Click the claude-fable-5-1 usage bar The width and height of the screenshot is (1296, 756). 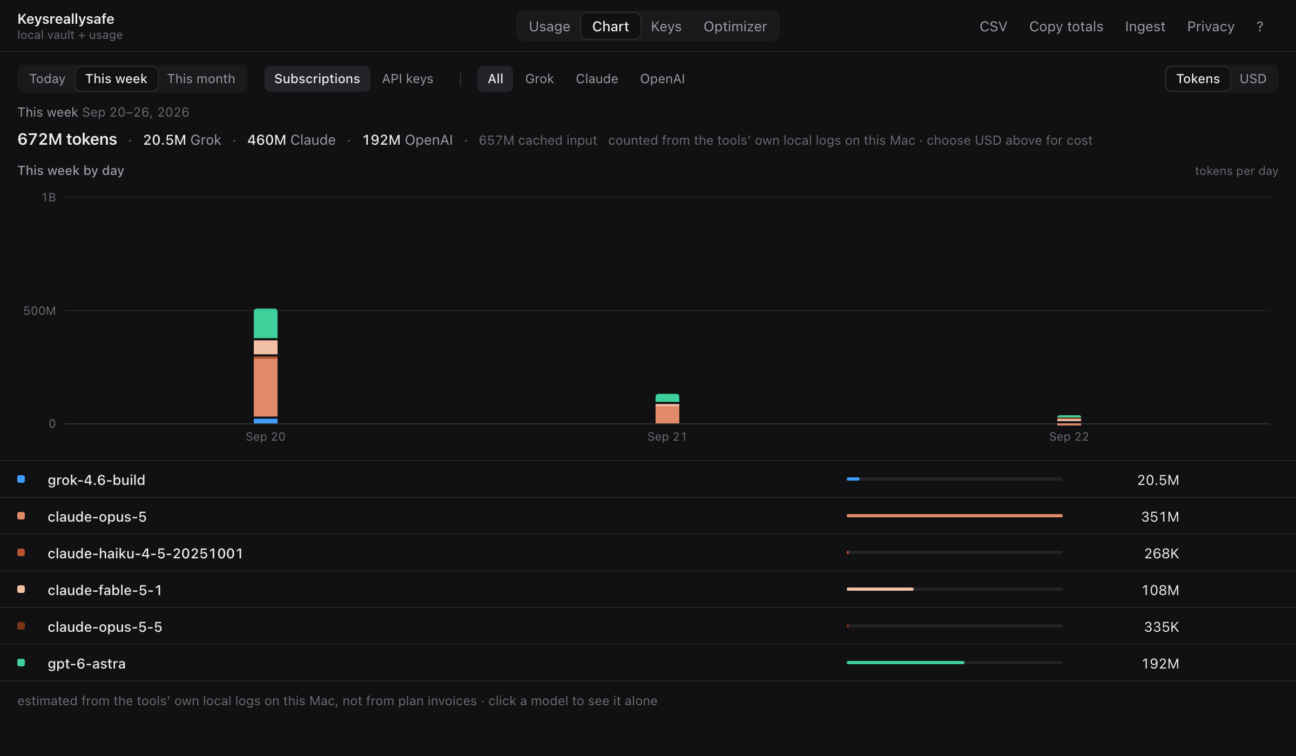click(955, 589)
